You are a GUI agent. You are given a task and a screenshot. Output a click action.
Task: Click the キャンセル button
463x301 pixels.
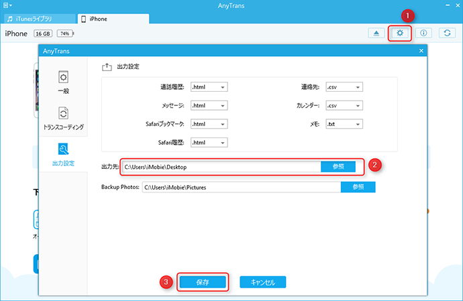click(263, 282)
